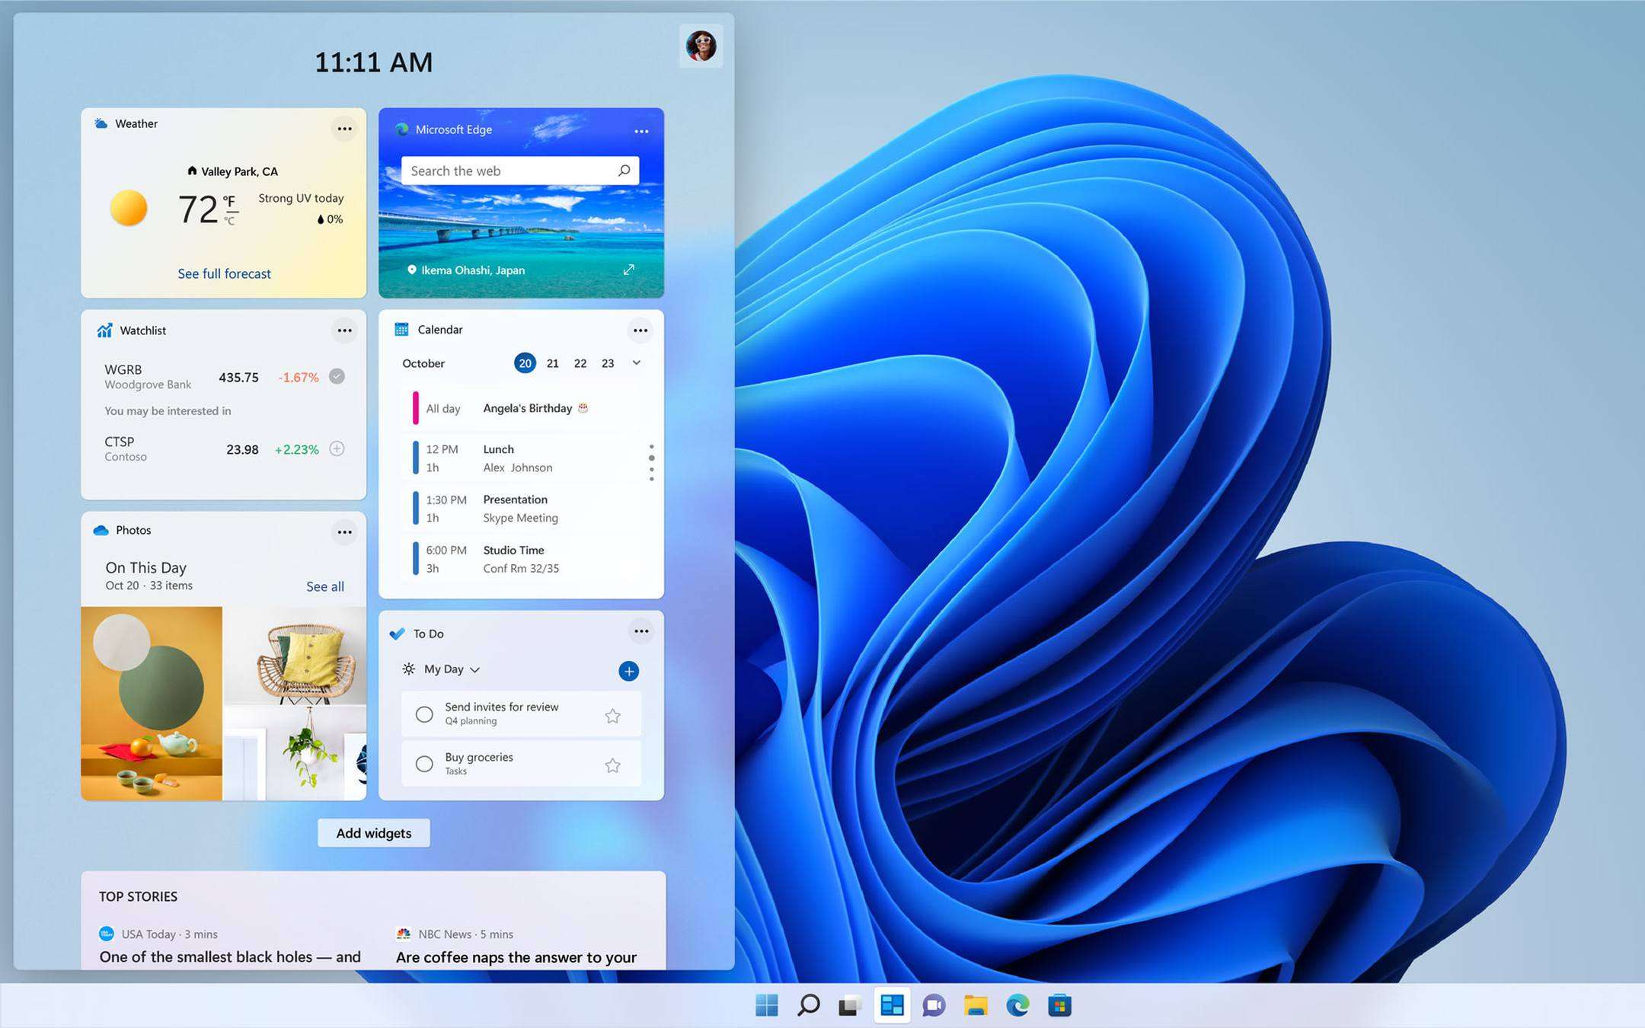Viewport: 1645px width, 1028px height.
Task: Mark Send invites for review complete
Action: [424, 714]
